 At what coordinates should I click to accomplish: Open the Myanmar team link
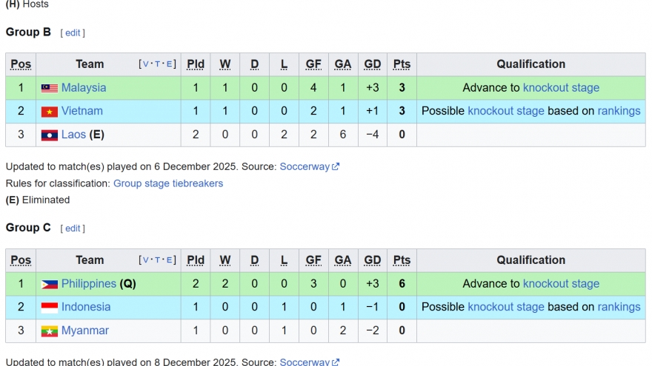click(x=85, y=331)
